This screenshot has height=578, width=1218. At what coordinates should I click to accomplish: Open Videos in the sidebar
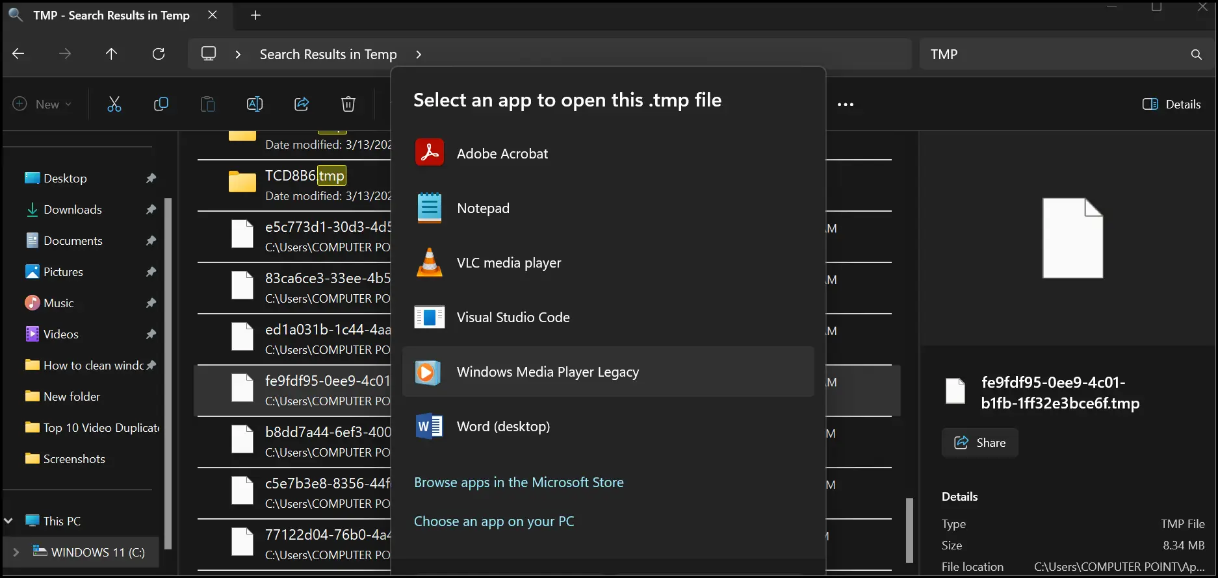[x=60, y=334]
